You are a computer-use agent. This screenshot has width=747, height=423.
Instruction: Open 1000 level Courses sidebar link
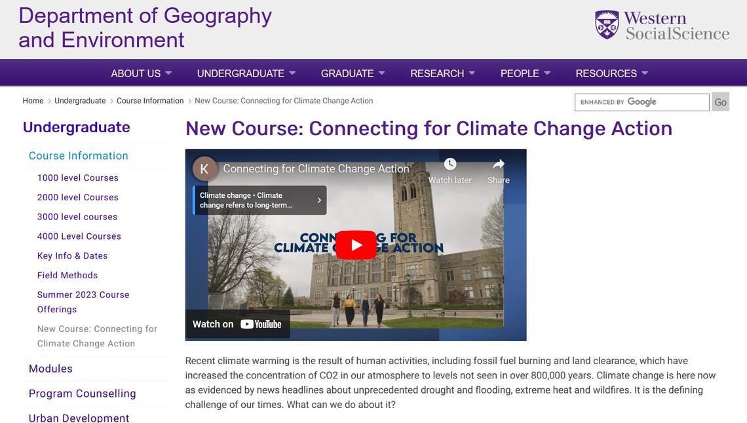click(x=78, y=177)
